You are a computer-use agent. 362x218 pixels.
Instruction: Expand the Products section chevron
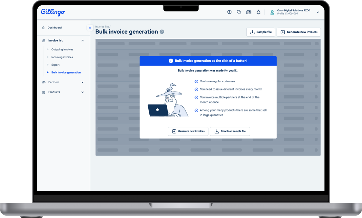pyautogui.click(x=82, y=92)
